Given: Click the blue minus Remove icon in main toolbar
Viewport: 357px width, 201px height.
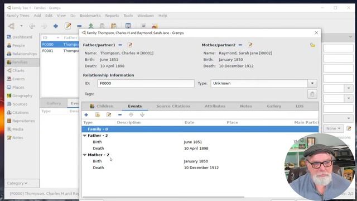Looking at the screenshot, I should tap(79, 26).
